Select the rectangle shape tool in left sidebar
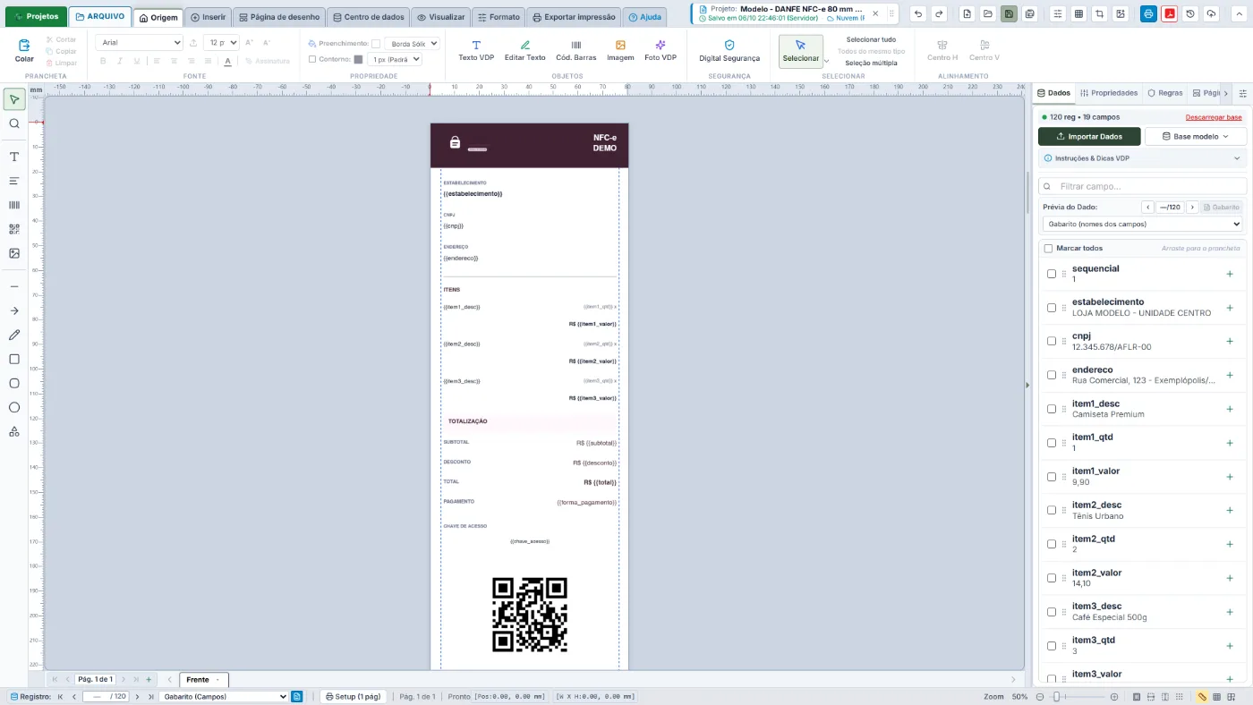This screenshot has height=705, width=1253. [14, 359]
